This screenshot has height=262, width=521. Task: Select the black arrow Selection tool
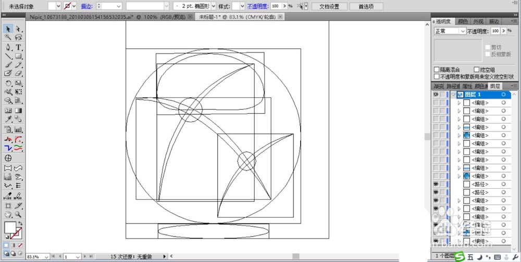pyautogui.click(x=8, y=29)
